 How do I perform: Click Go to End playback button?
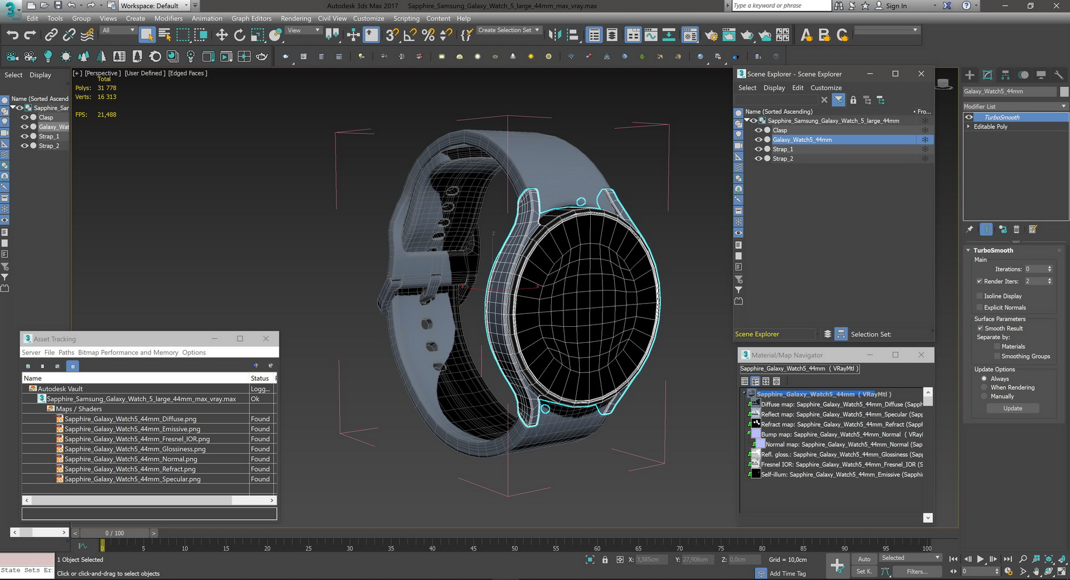point(1008,559)
